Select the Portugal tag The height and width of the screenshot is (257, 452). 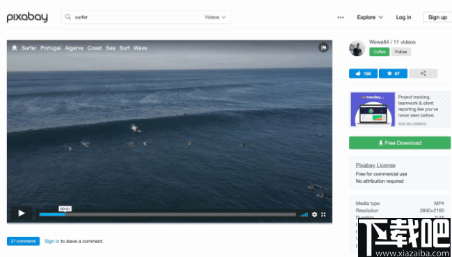point(51,48)
